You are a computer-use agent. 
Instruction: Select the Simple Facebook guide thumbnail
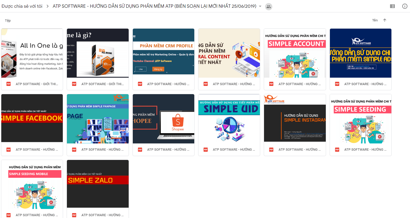(x=32, y=118)
